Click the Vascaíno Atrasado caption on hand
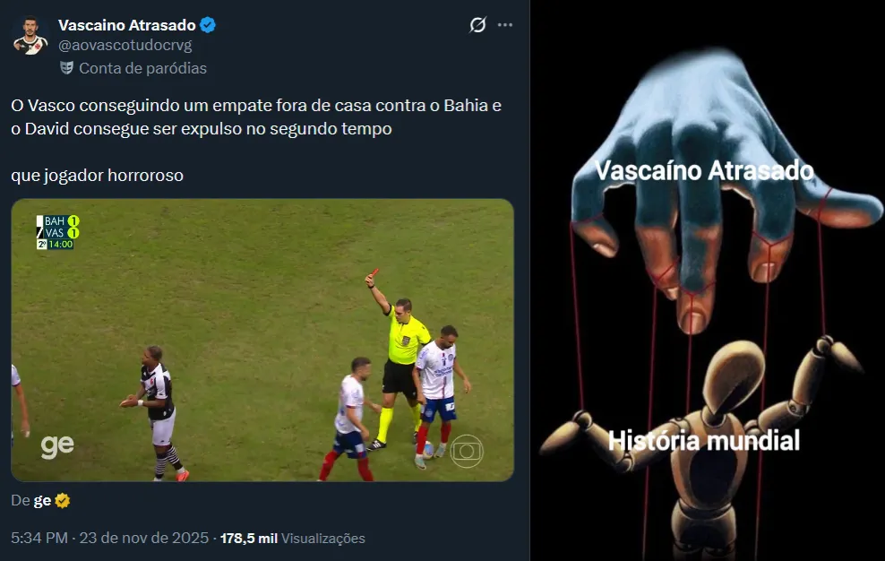885x561 pixels. [704, 170]
